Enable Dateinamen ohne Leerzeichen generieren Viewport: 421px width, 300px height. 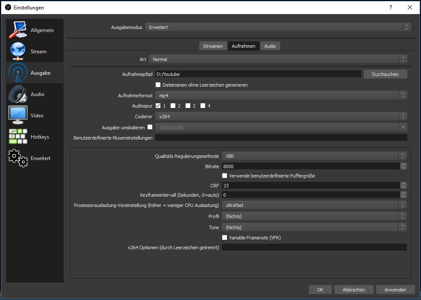pos(158,85)
